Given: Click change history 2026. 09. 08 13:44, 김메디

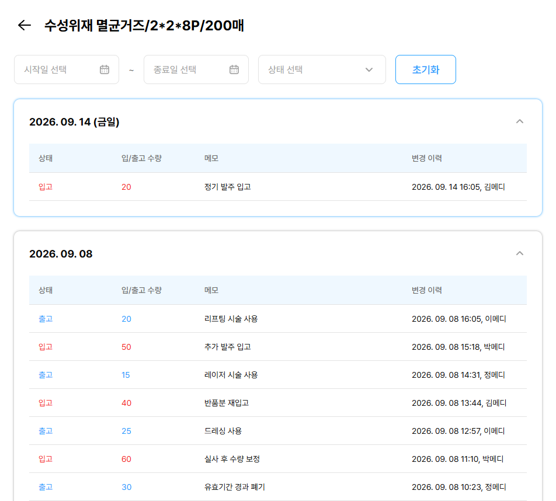Looking at the screenshot, I should pyautogui.click(x=459, y=403).
